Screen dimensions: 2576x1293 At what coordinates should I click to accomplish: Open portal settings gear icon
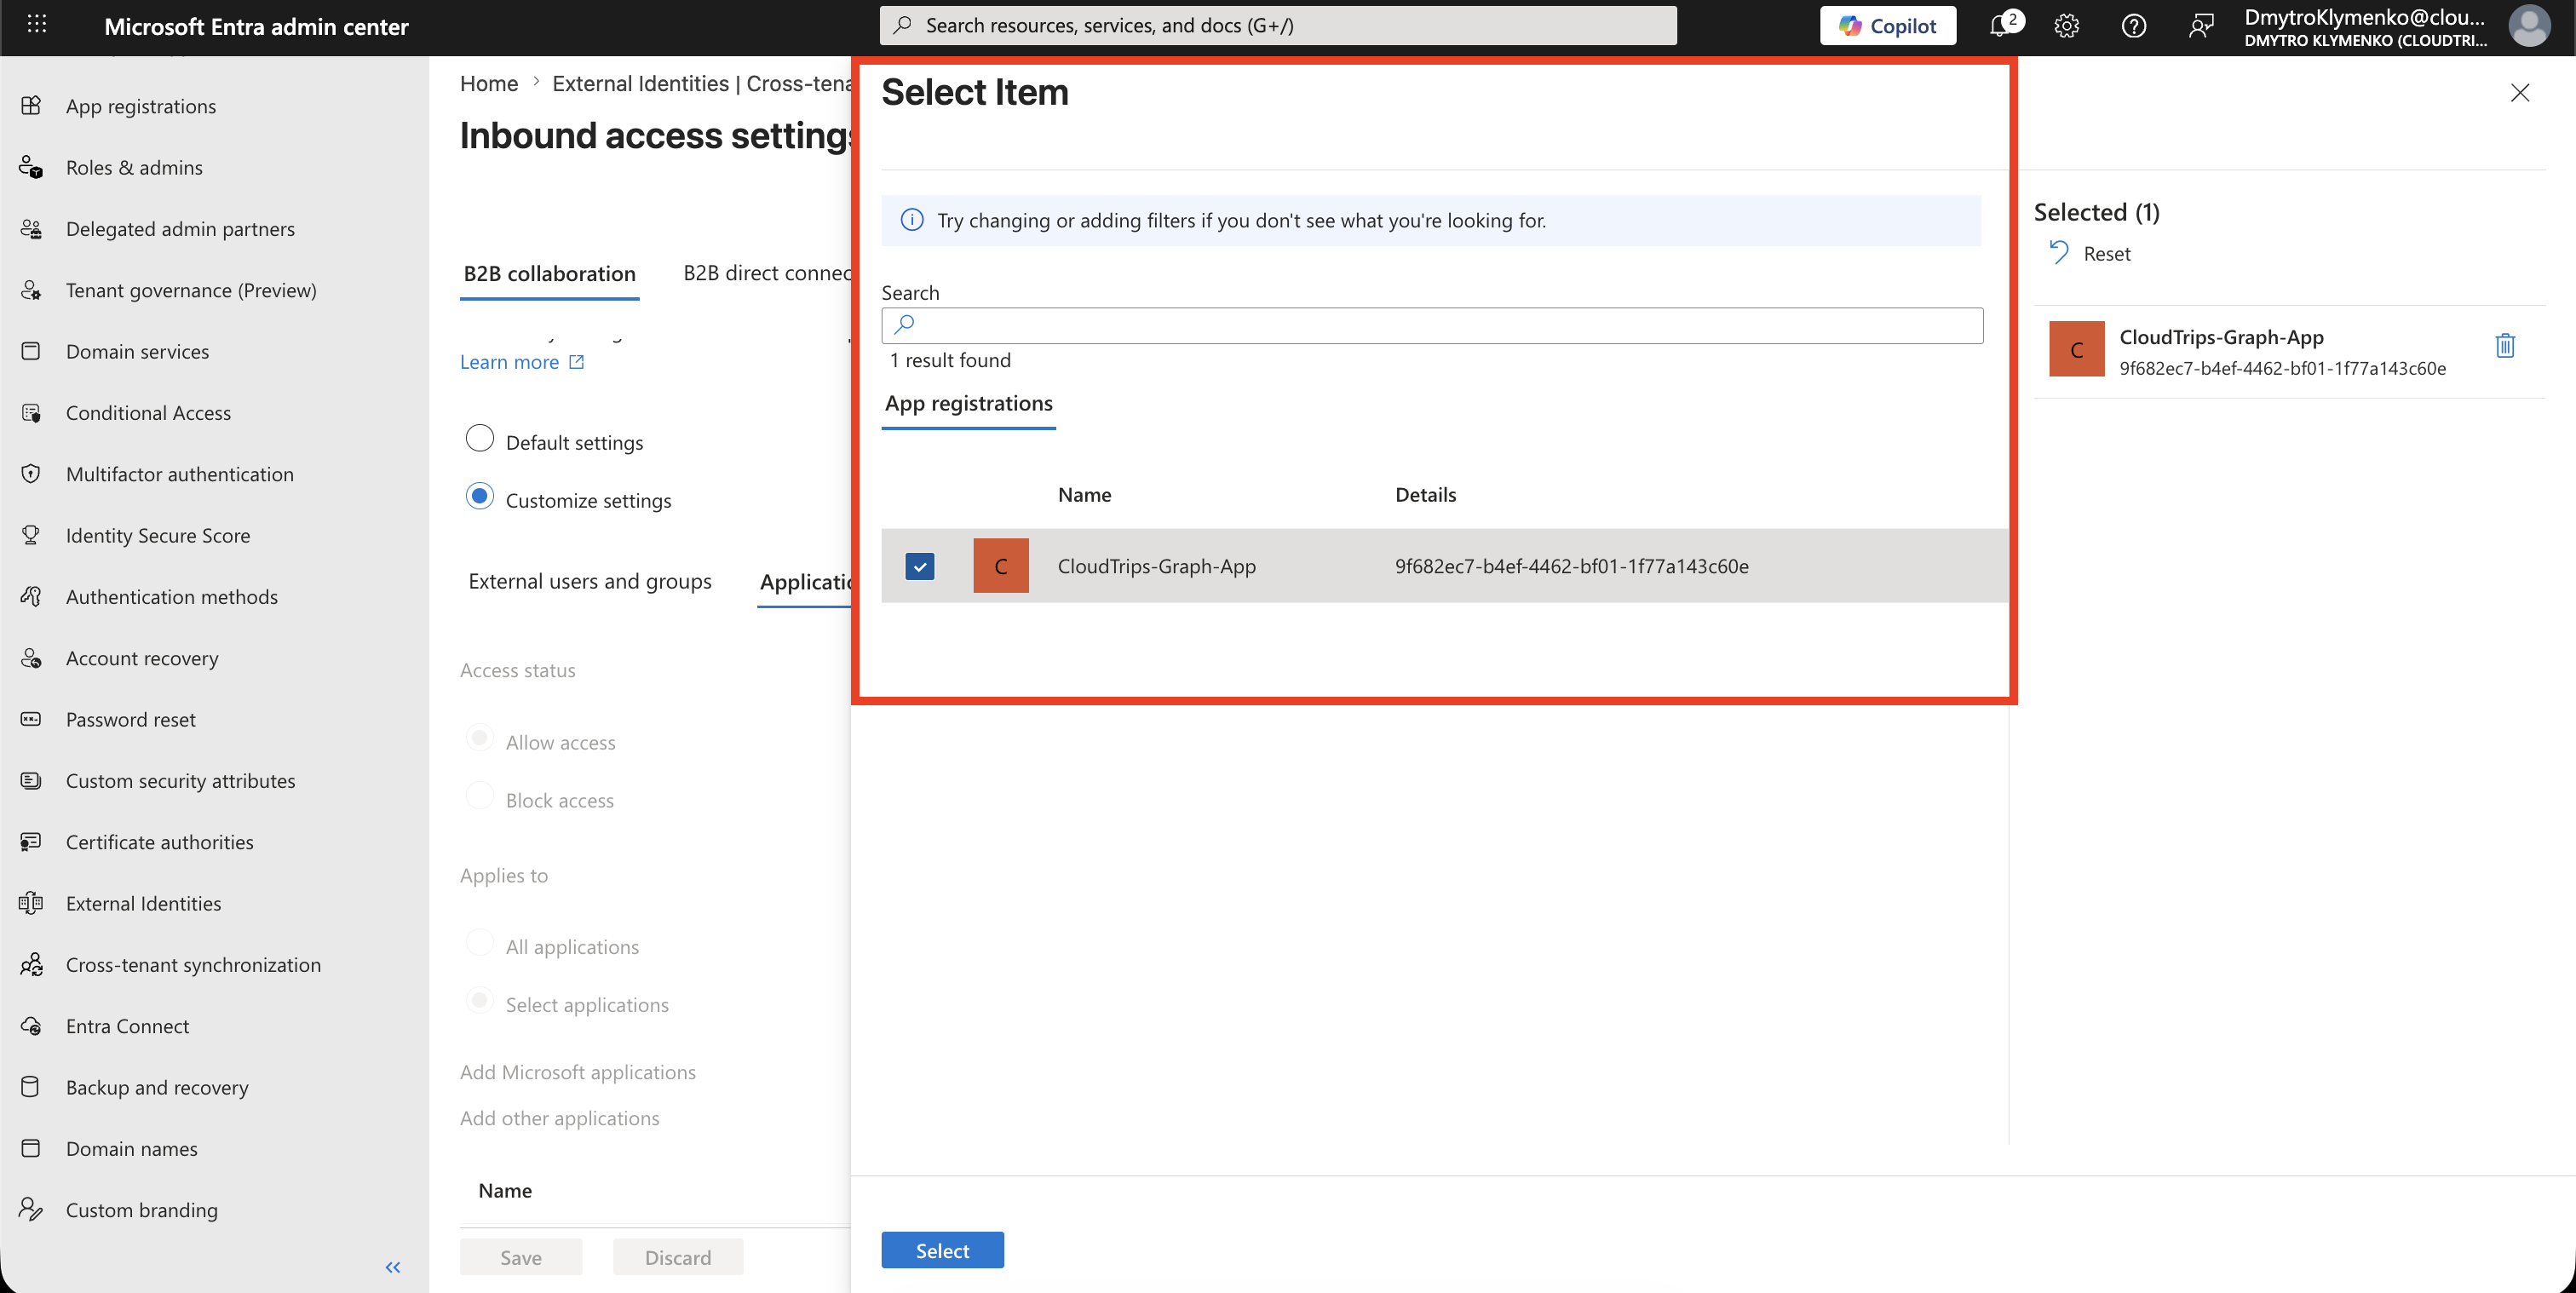(x=2066, y=26)
